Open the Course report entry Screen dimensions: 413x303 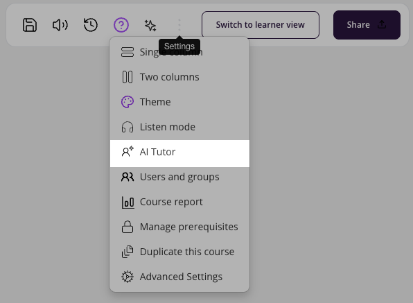(x=179, y=202)
